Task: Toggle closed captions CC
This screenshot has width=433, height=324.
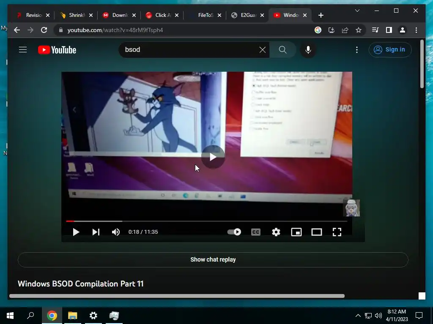Action: [x=256, y=232]
